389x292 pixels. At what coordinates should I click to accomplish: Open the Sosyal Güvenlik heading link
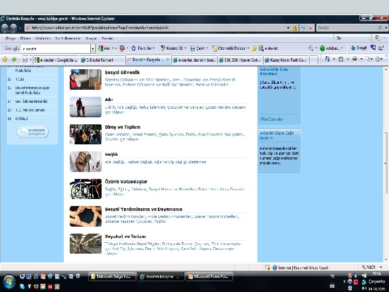122,72
